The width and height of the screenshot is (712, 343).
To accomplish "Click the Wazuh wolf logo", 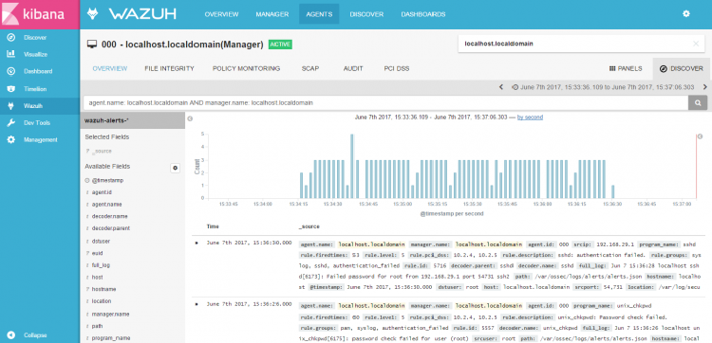I will (94, 14).
